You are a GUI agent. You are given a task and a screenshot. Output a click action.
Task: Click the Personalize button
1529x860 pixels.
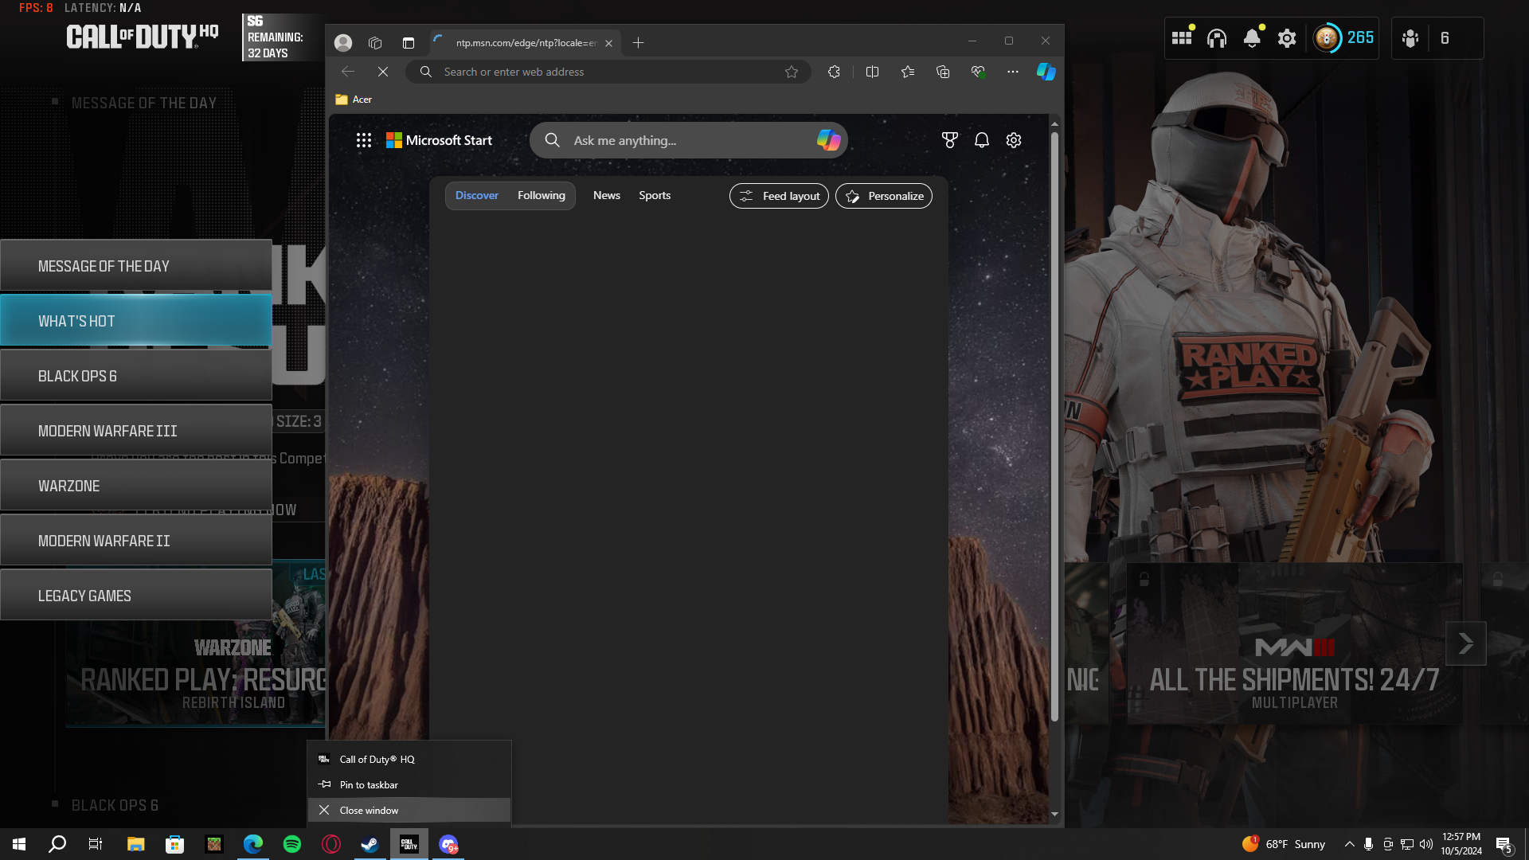[884, 196]
